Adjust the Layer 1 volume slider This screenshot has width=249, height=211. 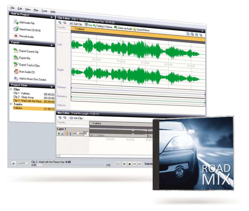tap(77, 133)
